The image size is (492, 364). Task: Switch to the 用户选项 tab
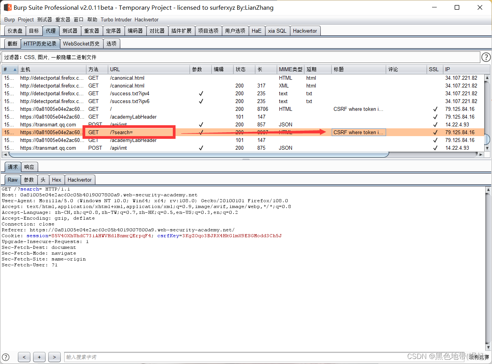(x=235, y=31)
